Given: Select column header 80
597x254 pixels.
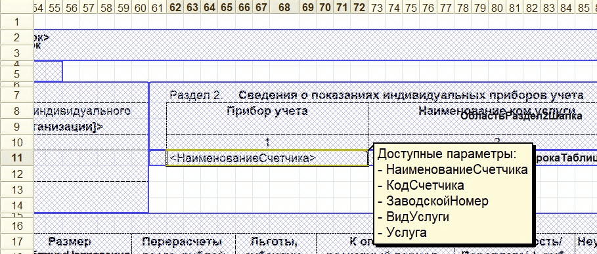Looking at the screenshot, I should point(497,7).
